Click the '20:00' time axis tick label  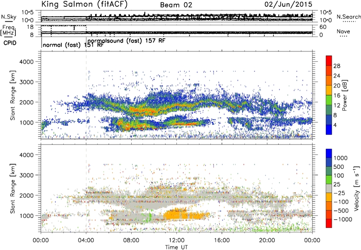(267, 241)
